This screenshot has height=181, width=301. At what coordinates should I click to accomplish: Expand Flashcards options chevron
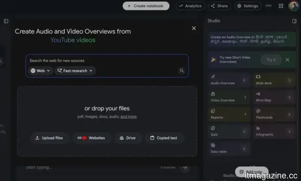point(289,115)
